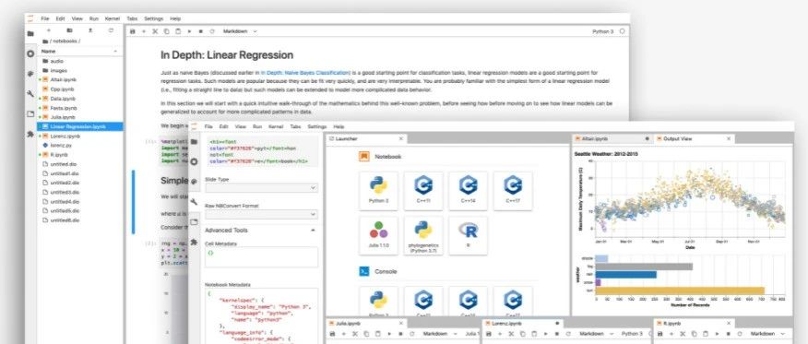The image size is (808, 344).
Task: Click the longest yellow bar in the weather chart
Action: [x=680, y=291]
